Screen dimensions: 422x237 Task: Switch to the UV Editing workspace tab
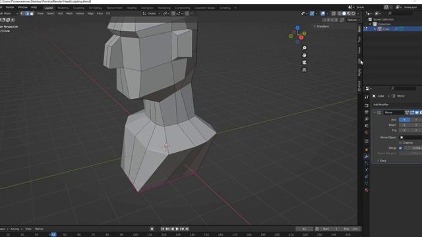click(x=95, y=8)
